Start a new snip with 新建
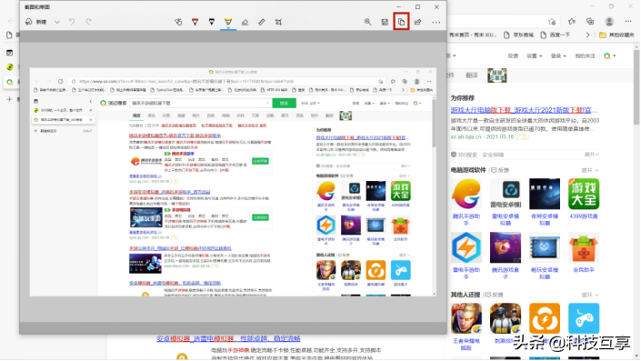The image size is (641, 361). point(36,22)
